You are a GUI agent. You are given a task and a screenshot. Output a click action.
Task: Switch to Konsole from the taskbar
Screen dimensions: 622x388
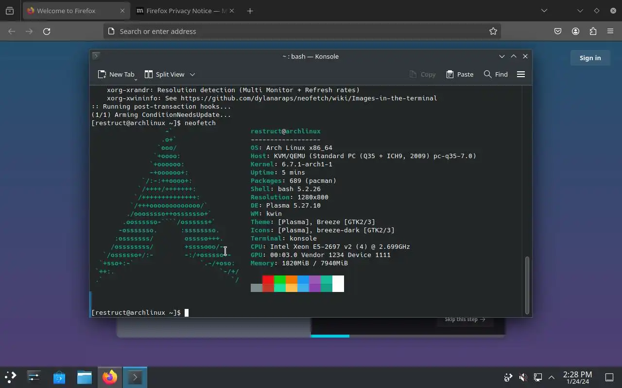click(x=135, y=377)
